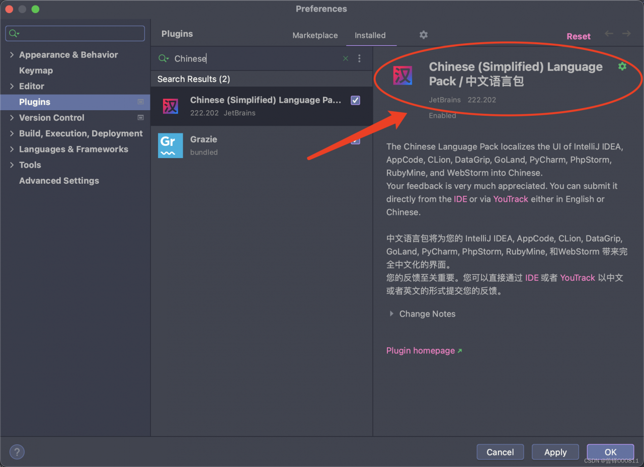The width and height of the screenshot is (644, 467).
Task: Click the 'Search Results (2)' header
Action: [x=194, y=79]
